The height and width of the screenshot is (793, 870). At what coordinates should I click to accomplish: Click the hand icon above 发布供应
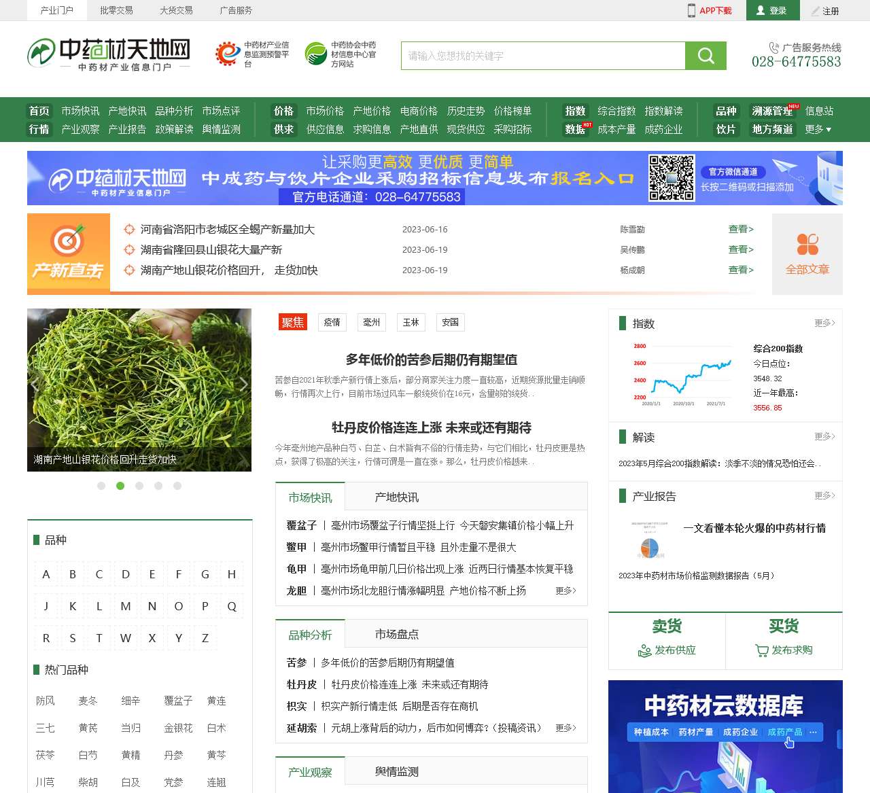644,650
